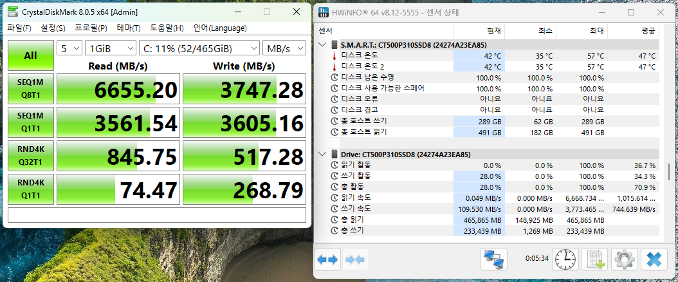The image size is (678, 282).
Task: Start logging with the sheet-plus icon
Action: click(594, 259)
